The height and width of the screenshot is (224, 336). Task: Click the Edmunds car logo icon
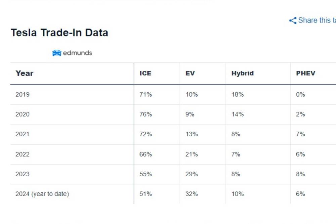(x=57, y=53)
